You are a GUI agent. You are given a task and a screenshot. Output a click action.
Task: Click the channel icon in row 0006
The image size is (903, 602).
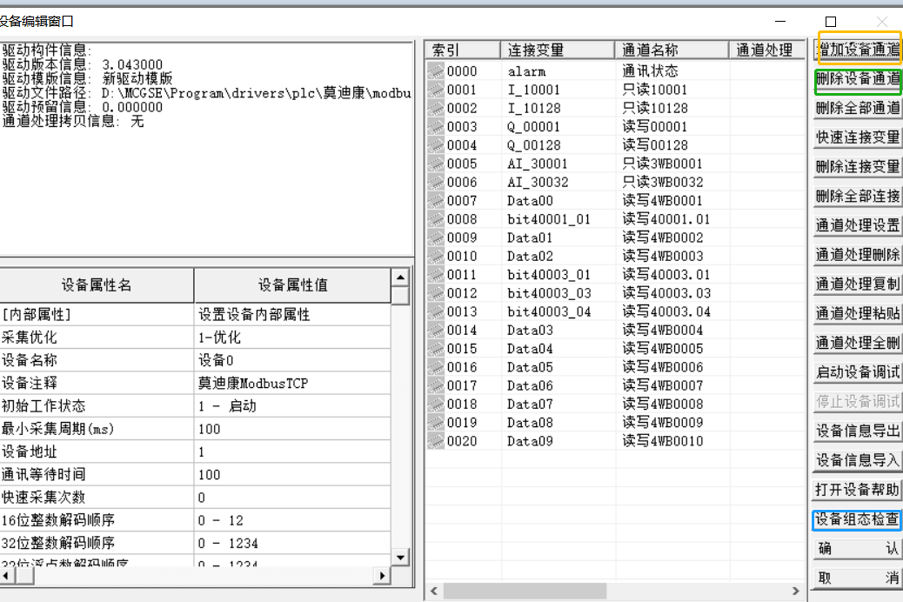(435, 182)
